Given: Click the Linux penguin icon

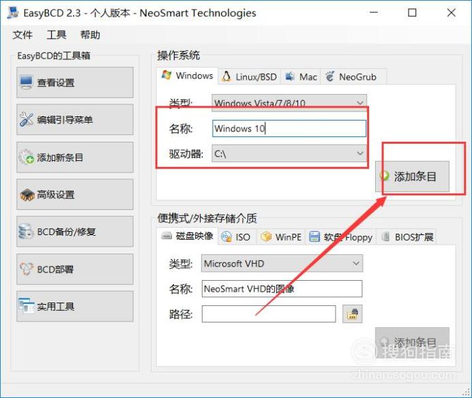Looking at the screenshot, I should coord(226,76).
